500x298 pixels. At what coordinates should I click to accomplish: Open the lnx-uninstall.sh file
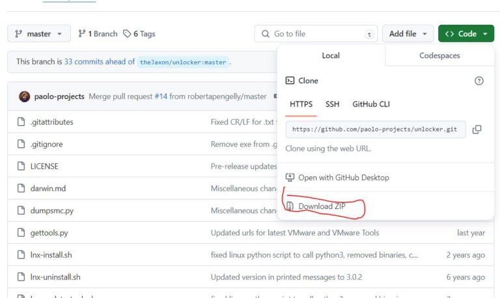pos(55,277)
